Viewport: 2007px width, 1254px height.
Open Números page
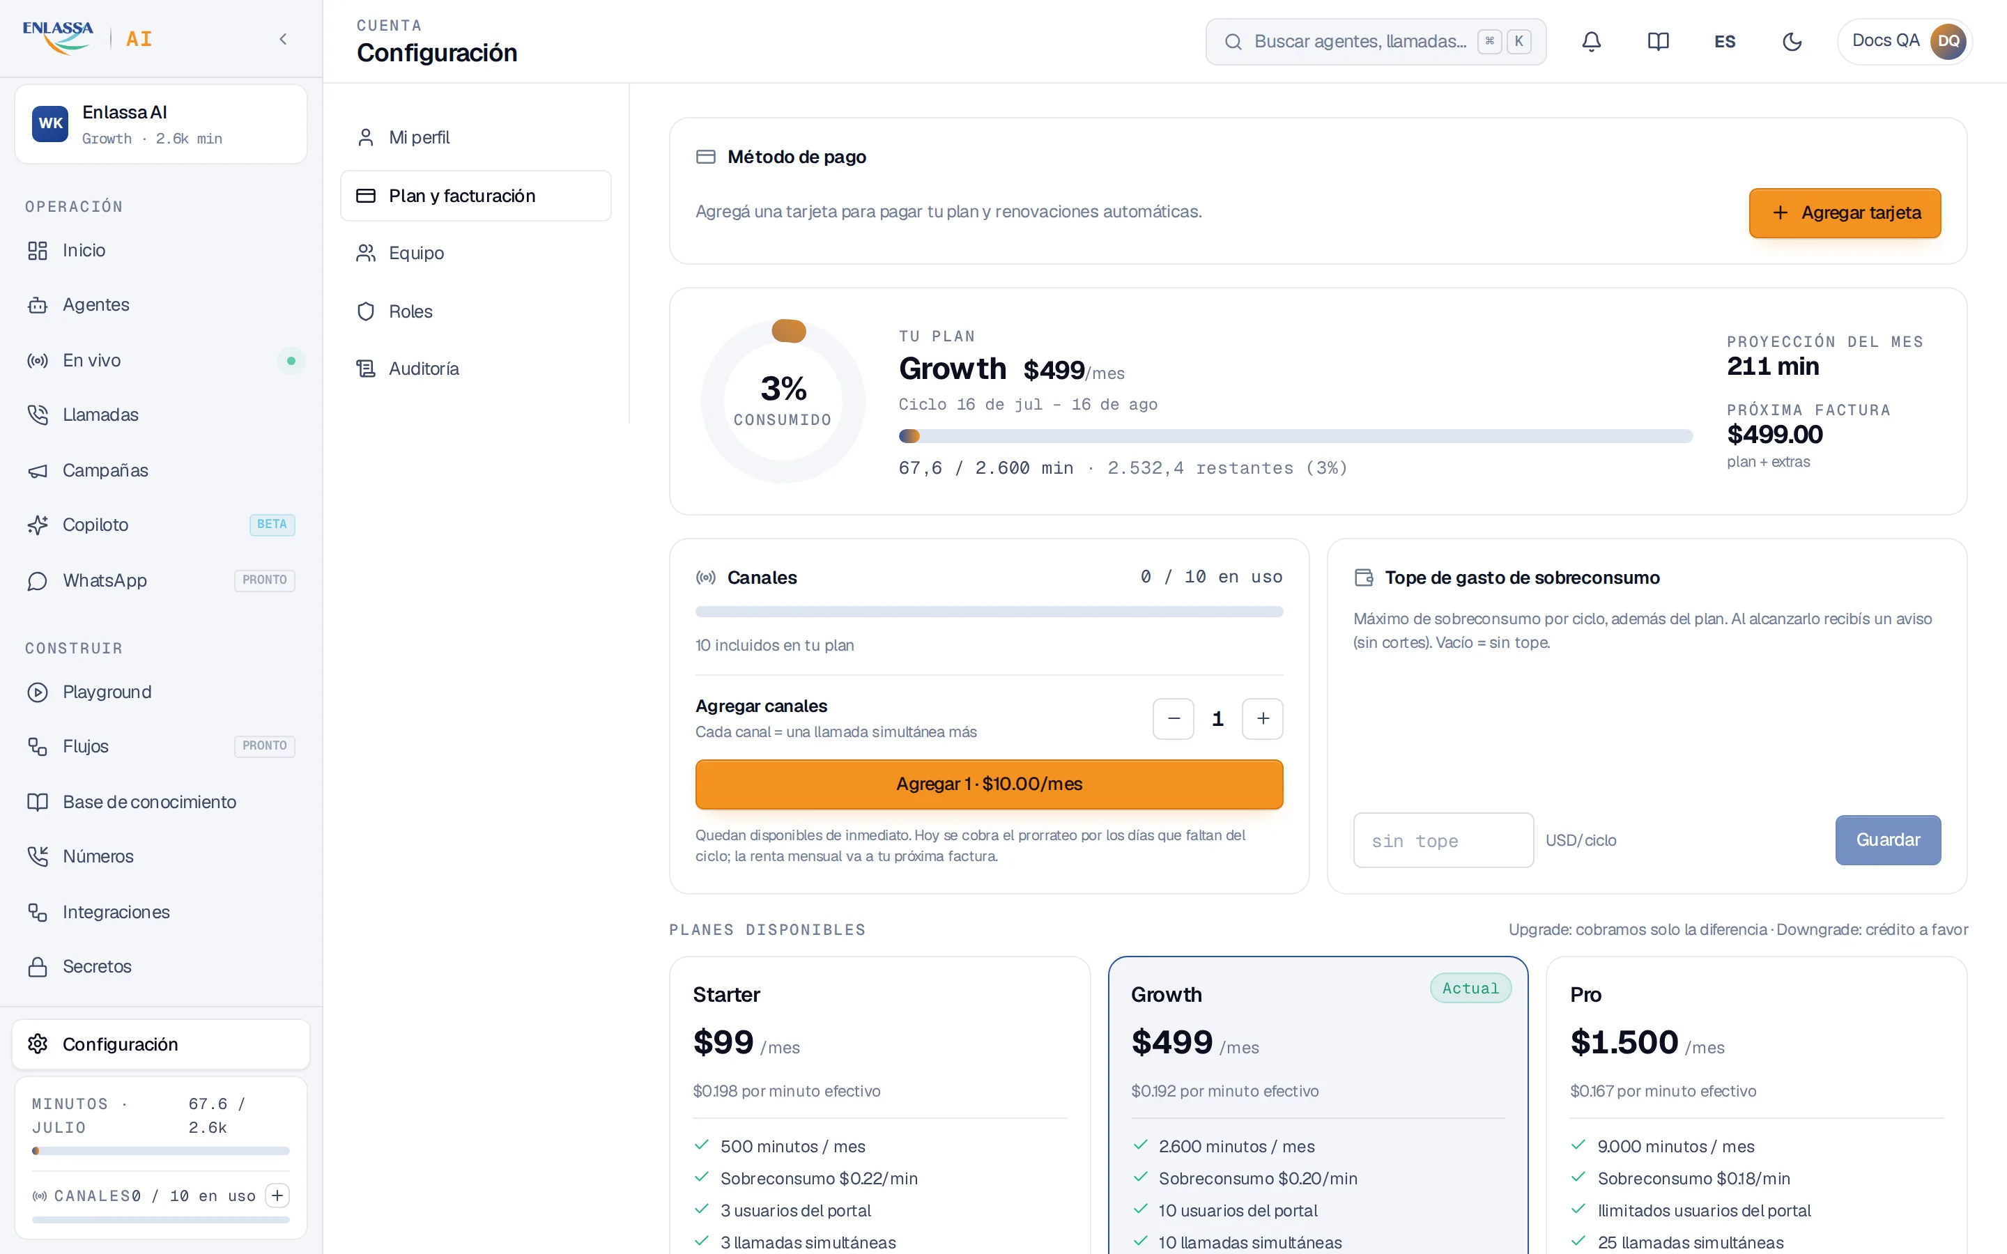point(161,856)
